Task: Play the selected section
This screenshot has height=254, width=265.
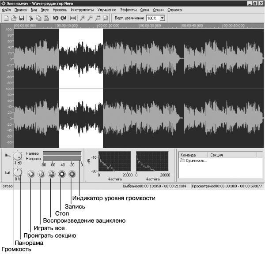Action: (31, 174)
